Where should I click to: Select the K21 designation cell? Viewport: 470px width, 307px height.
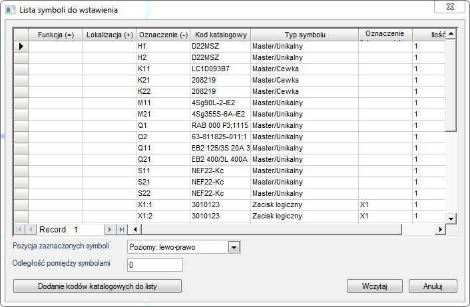click(163, 81)
